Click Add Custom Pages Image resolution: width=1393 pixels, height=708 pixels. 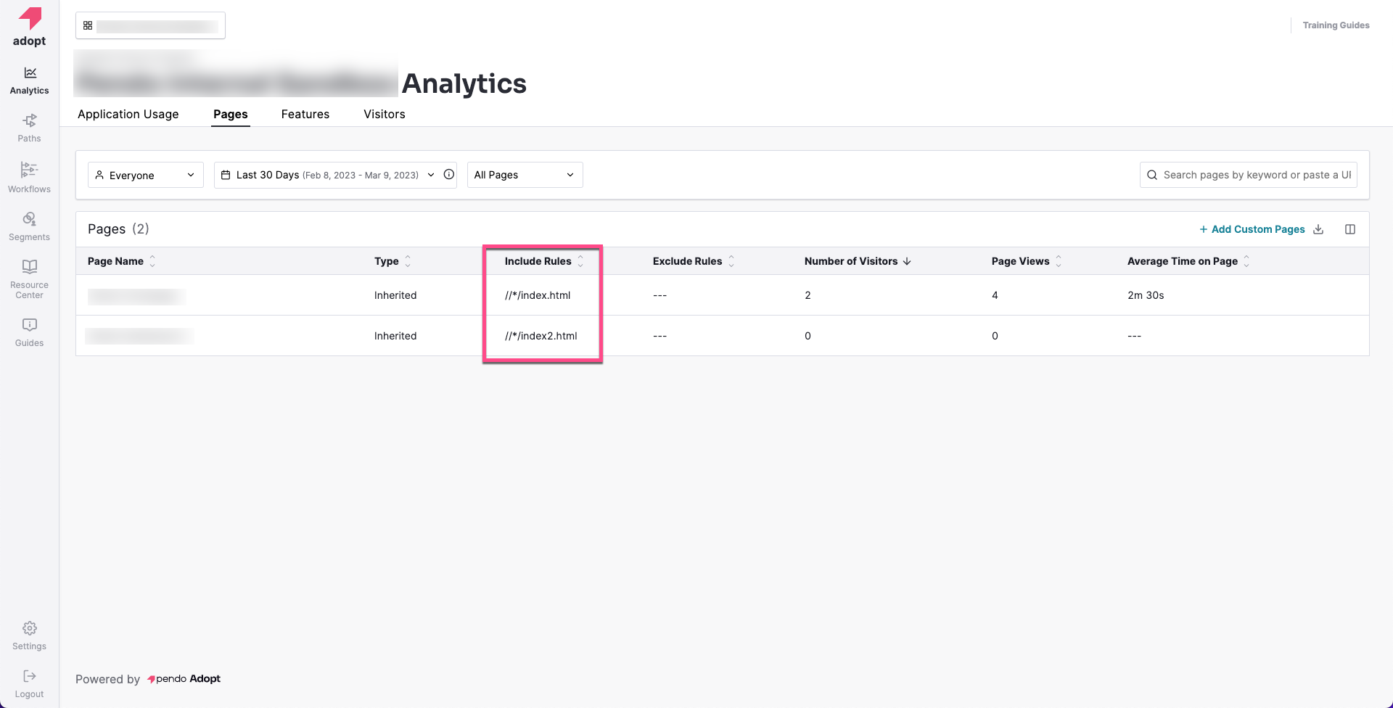1252,229
